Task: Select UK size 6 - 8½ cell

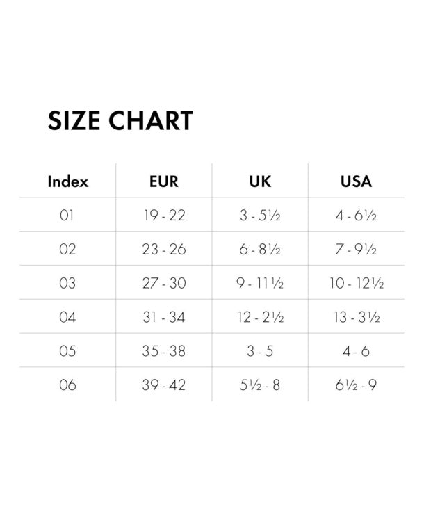Action: [x=260, y=250]
